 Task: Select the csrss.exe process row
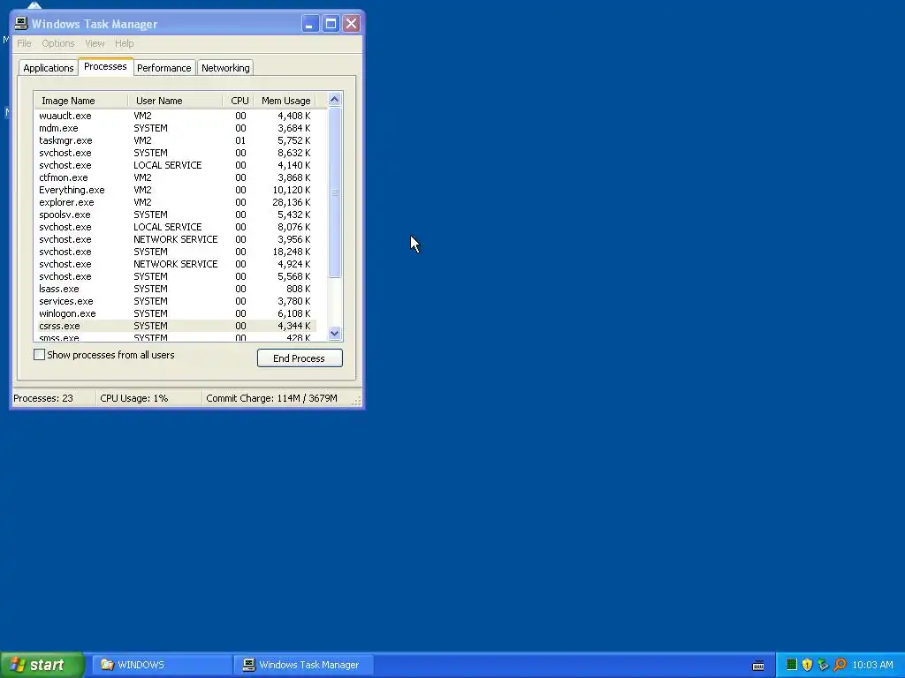tap(176, 326)
